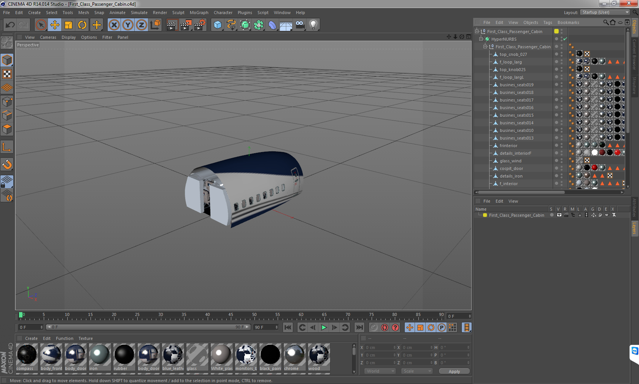This screenshot has width=639, height=384.
Task: Toggle Z axis lock
Action: (141, 25)
